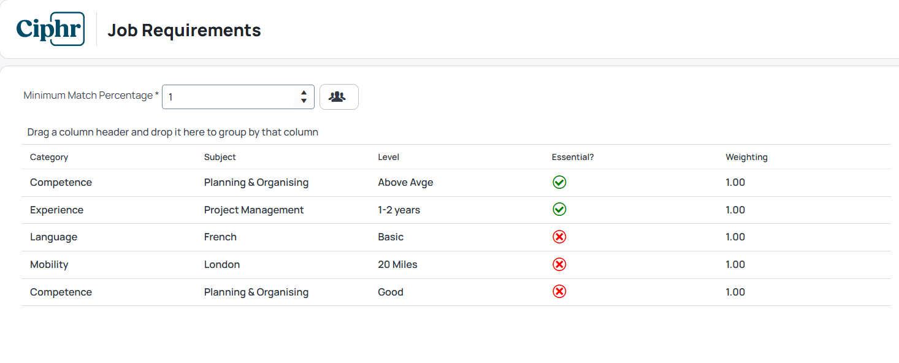The height and width of the screenshot is (363, 899).
Task: Sort by the Weighting column header
Action: (746, 157)
